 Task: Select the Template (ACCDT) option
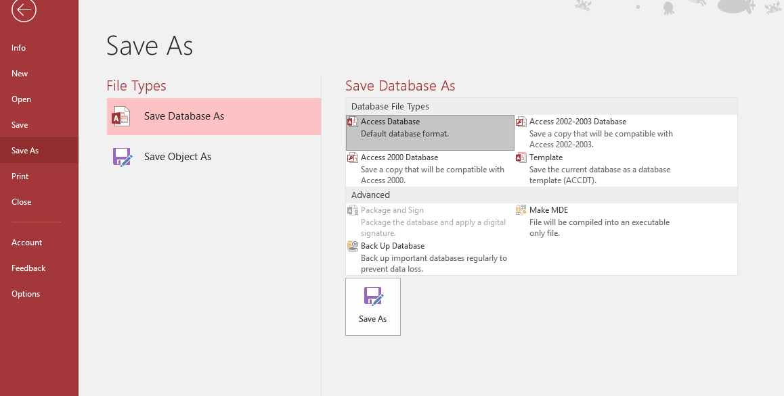point(598,169)
